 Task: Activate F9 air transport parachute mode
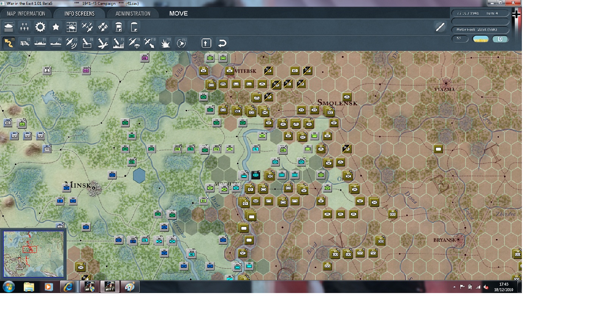coord(134,43)
